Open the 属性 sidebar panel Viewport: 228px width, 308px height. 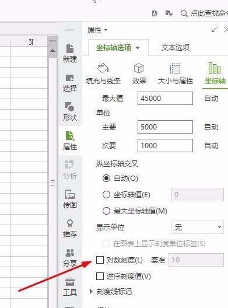[x=70, y=141]
